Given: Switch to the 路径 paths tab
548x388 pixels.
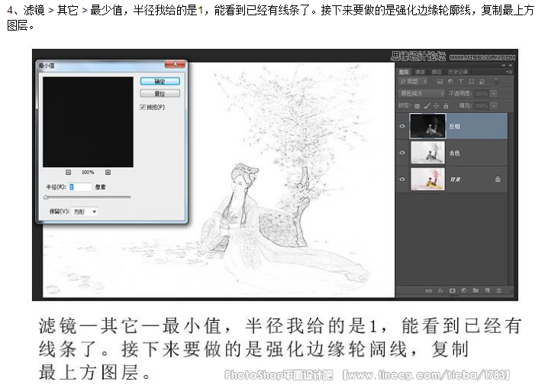Looking at the screenshot, I should pyautogui.click(x=436, y=72).
